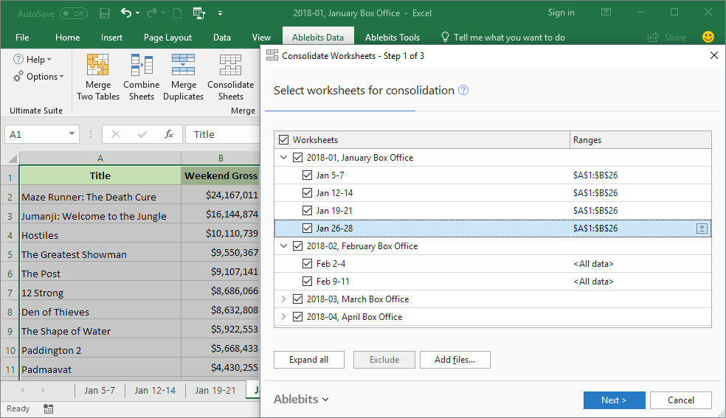Click Sign in at the top
Viewport: 726px width, 418px height.
[561, 13]
